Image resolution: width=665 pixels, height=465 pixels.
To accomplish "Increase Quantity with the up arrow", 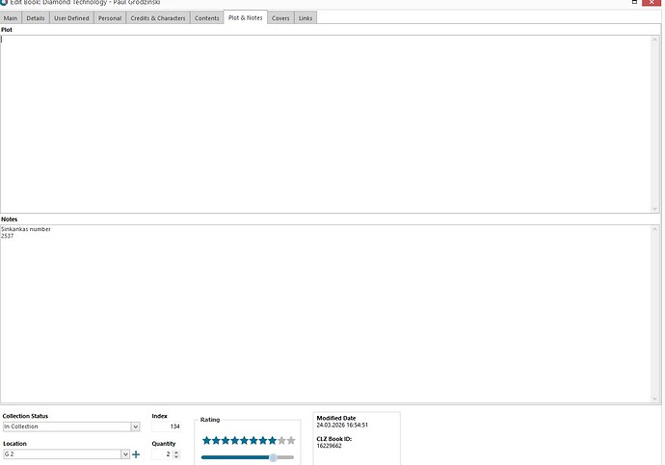I will [177, 452].
